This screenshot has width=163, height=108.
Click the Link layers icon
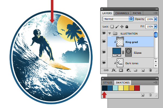tap(106, 70)
